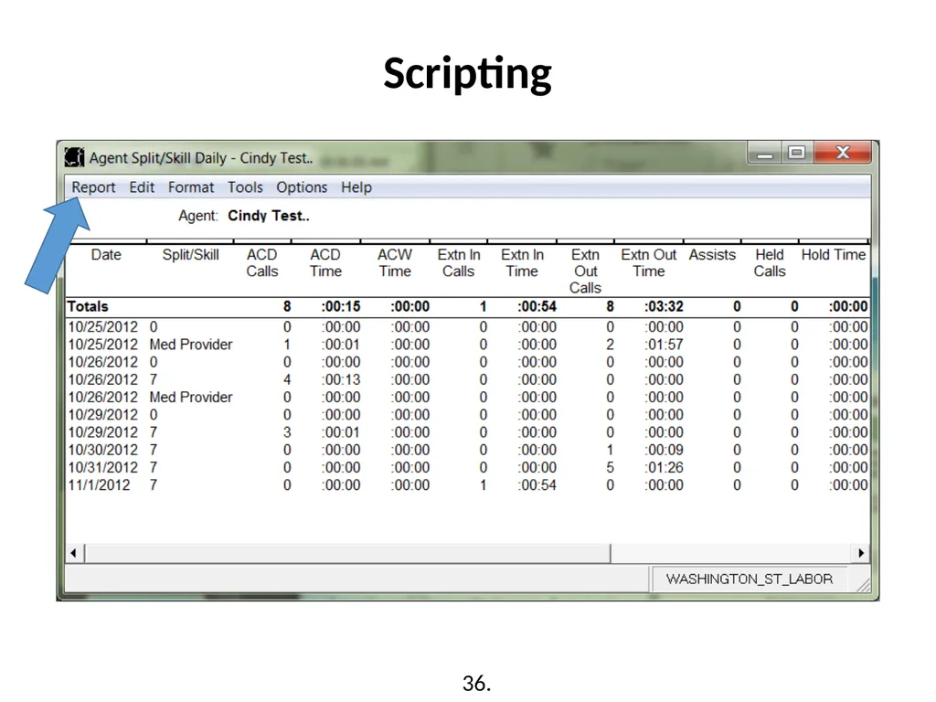
Task: Click the Extn Out Time column header
Action: click(x=648, y=263)
